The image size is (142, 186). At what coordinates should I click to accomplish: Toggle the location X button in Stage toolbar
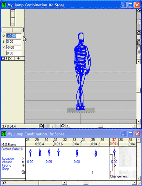(x=10, y=58)
